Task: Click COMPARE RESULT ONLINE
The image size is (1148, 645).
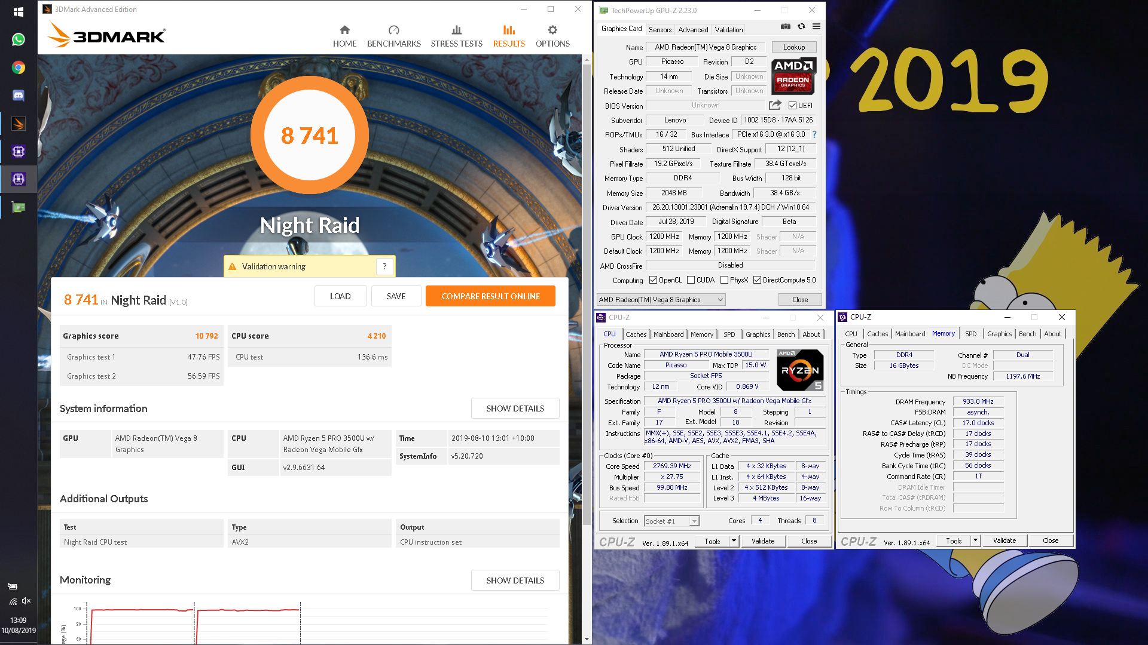Action: [490, 296]
